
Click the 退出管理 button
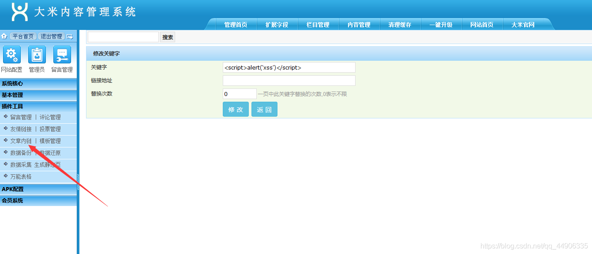click(52, 36)
